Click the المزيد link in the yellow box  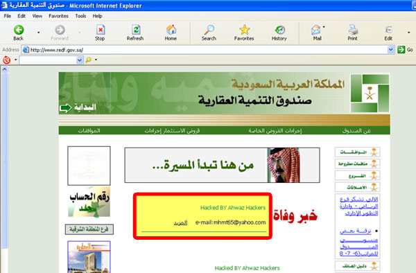click(x=180, y=222)
